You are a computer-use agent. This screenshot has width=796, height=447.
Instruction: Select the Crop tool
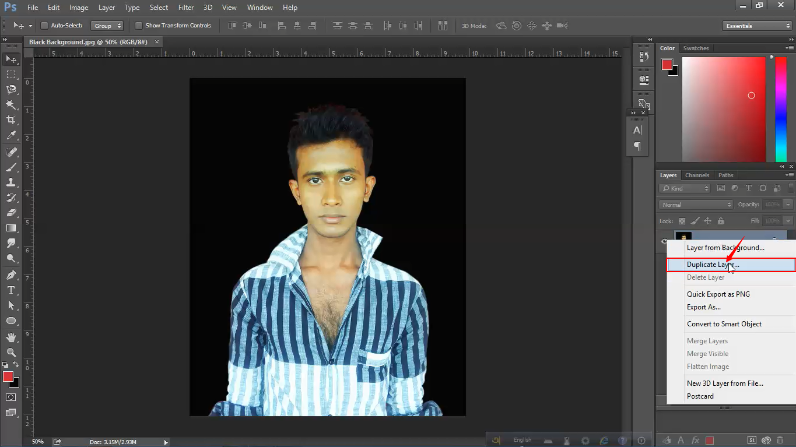tap(11, 120)
